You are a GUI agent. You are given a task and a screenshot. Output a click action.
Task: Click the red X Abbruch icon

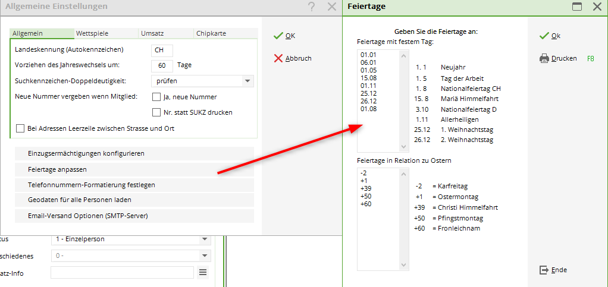point(278,58)
